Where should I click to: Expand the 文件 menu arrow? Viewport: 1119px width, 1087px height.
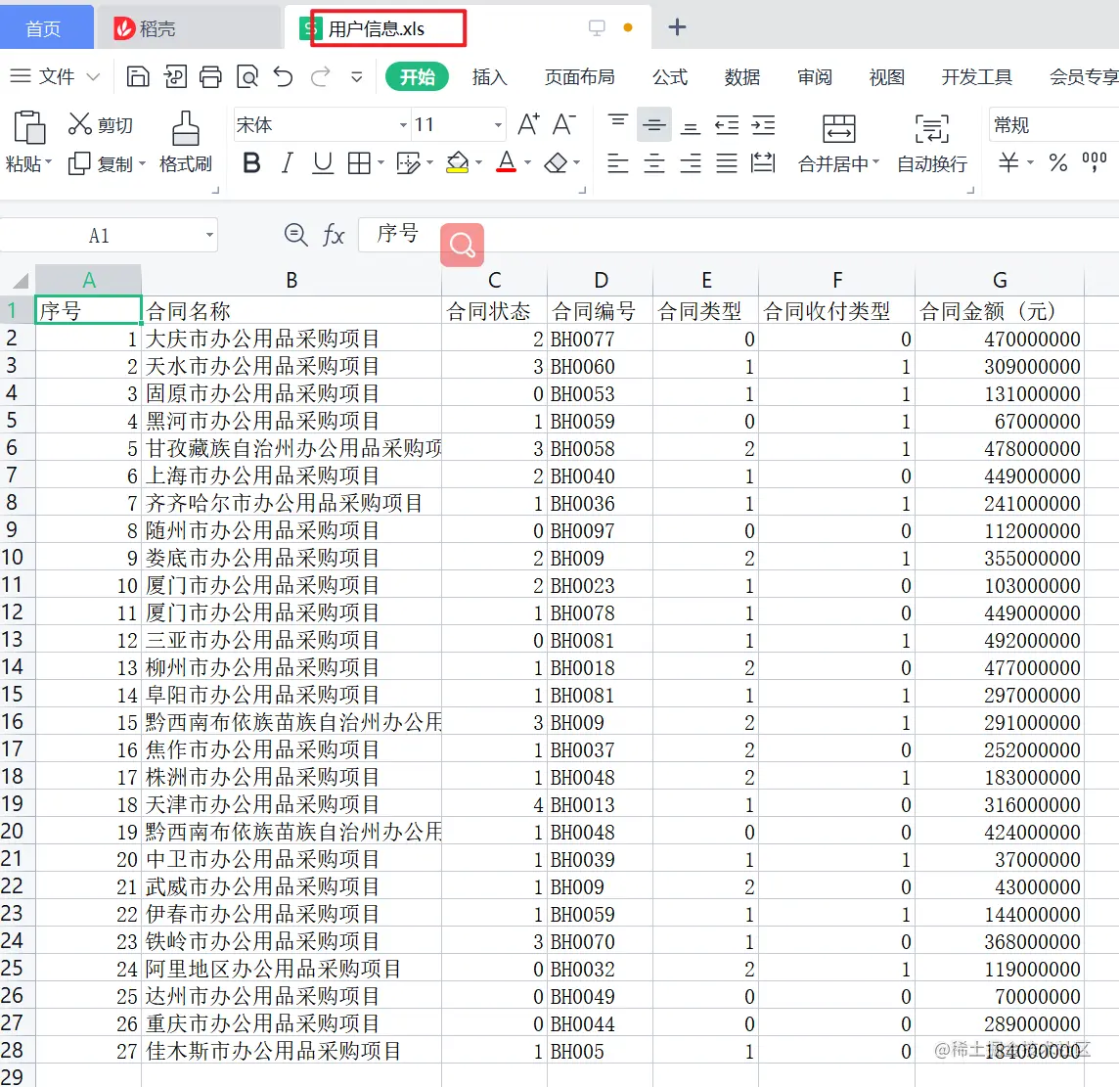click(x=93, y=76)
